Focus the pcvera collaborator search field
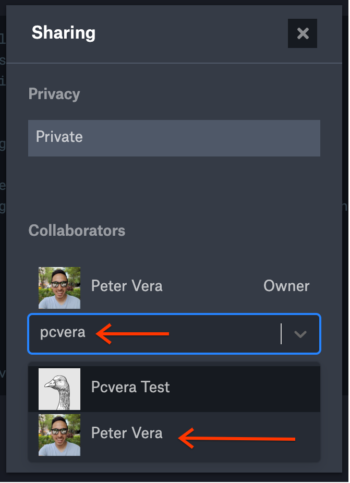This screenshot has width=350, height=483. (x=174, y=334)
